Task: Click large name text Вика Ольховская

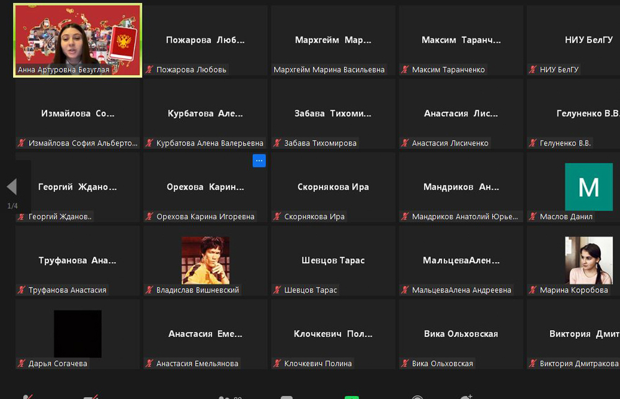Action: (x=461, y=334)
